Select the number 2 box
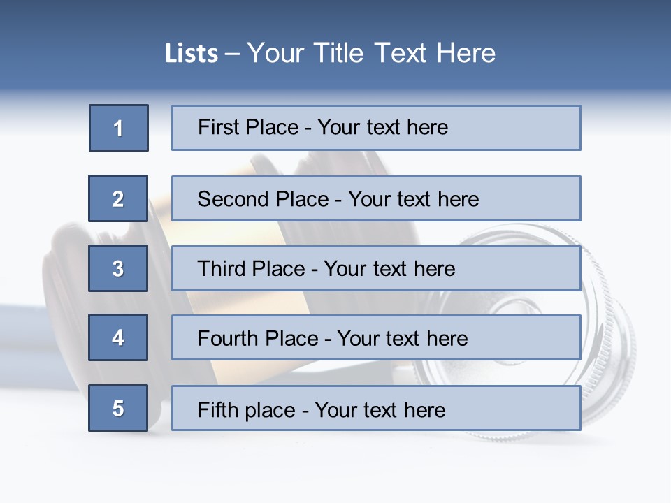The image size is (671, 503). coord(118,198)
